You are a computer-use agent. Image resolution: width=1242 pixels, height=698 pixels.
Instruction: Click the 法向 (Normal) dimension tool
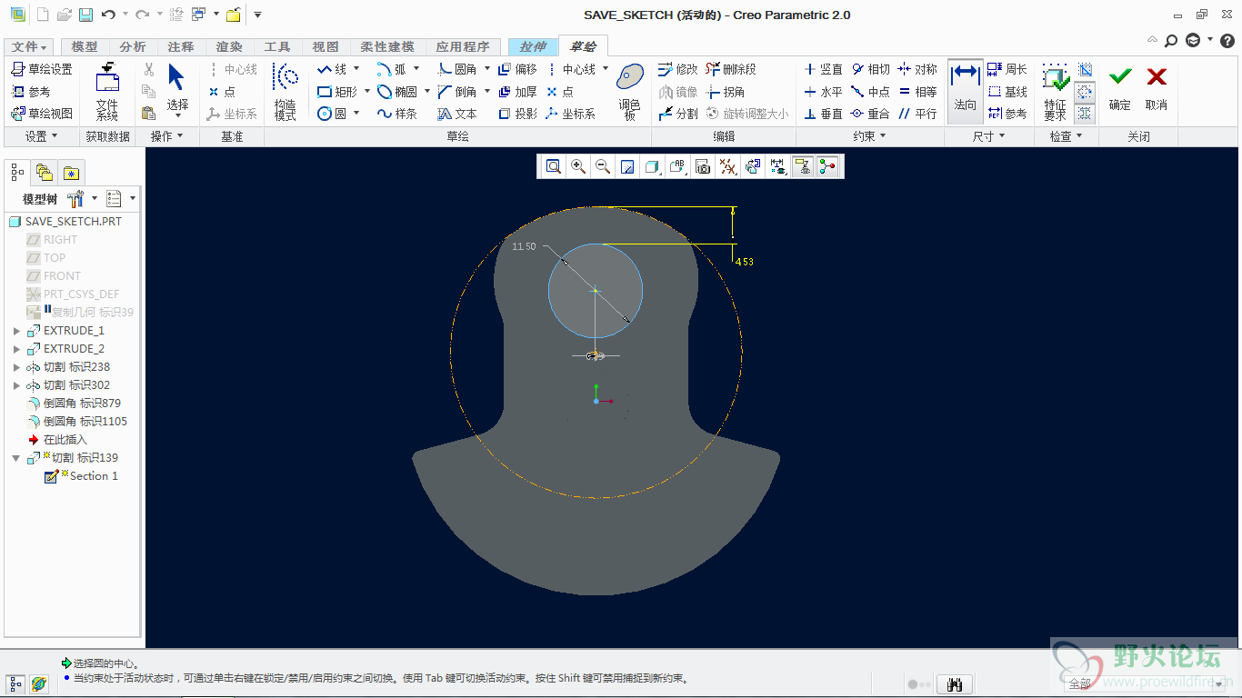965,92
